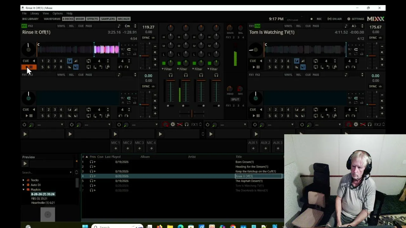Screen dimensions: 406x228
Task: Toggle the MIC/AUX section
Action: pos(124,19)
